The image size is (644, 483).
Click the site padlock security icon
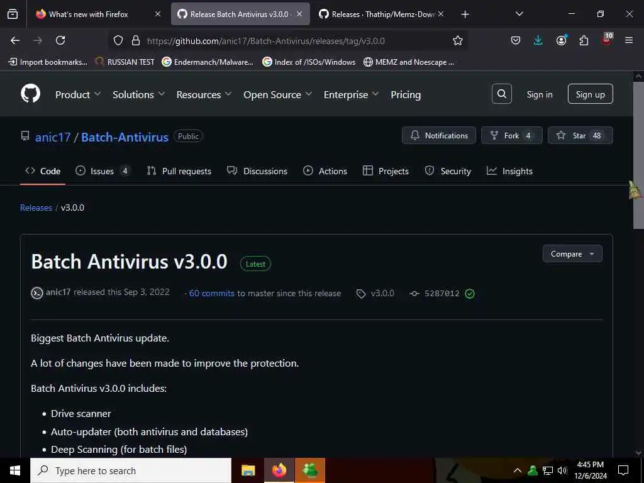pos(136,40)
